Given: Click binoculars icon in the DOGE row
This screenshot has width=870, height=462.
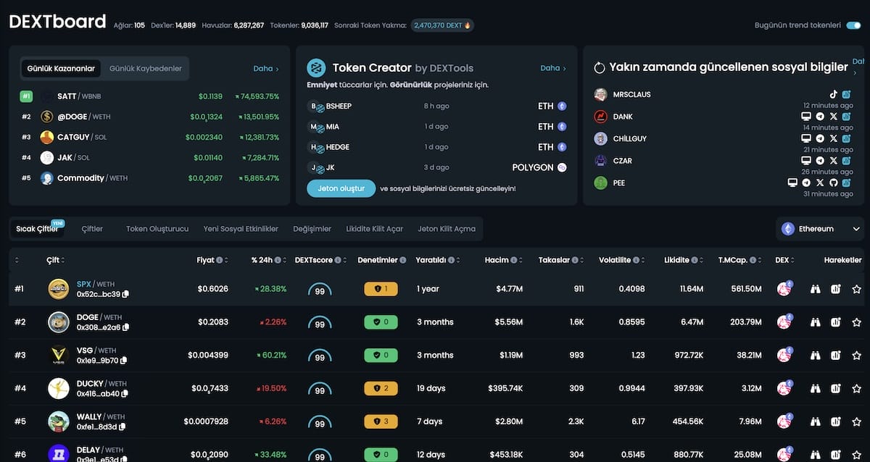Looking at the screenshot, I should click(x=816, y=322).
